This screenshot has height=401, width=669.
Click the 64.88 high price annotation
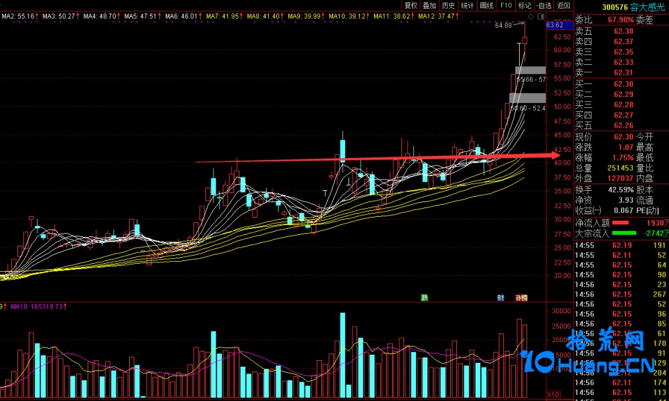pos(504,25)
